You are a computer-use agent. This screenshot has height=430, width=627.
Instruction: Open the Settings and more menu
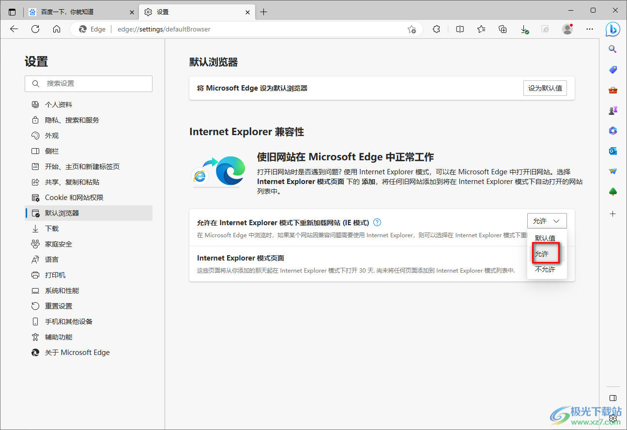[589, 29]
